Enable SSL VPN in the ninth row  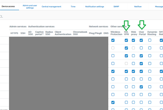126,102
